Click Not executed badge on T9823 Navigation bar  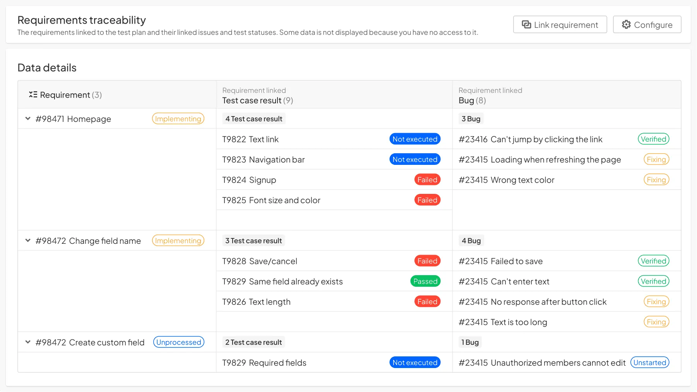pos(414,159)
